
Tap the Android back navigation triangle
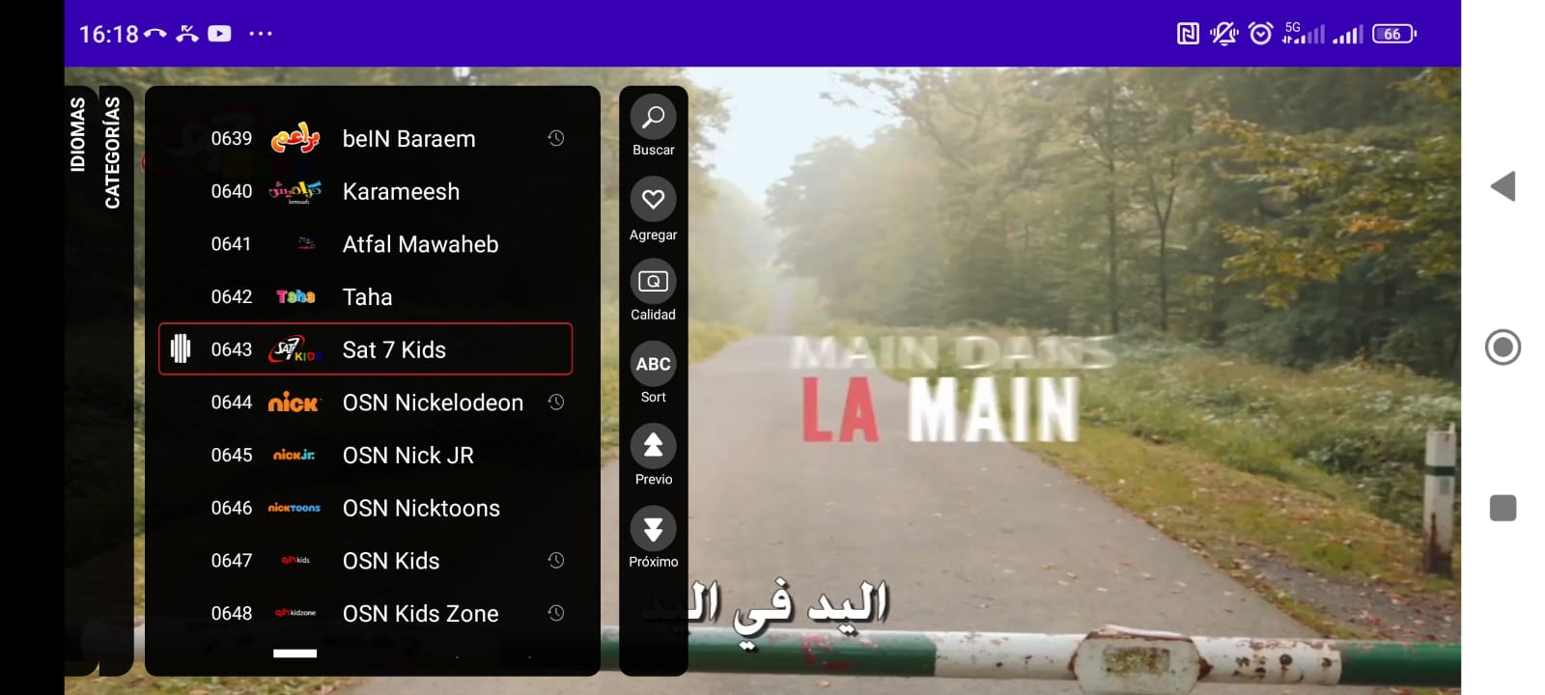(1503, 186)
